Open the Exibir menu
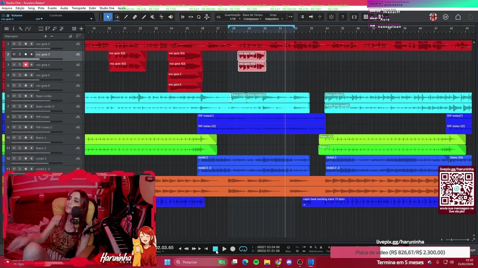478x268 pixels. coord(93,8)
